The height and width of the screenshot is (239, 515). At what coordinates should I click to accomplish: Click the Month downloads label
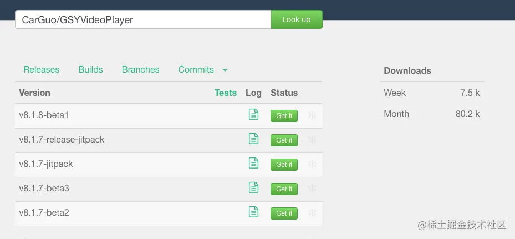pyautogui.click(x=396, y=114)
